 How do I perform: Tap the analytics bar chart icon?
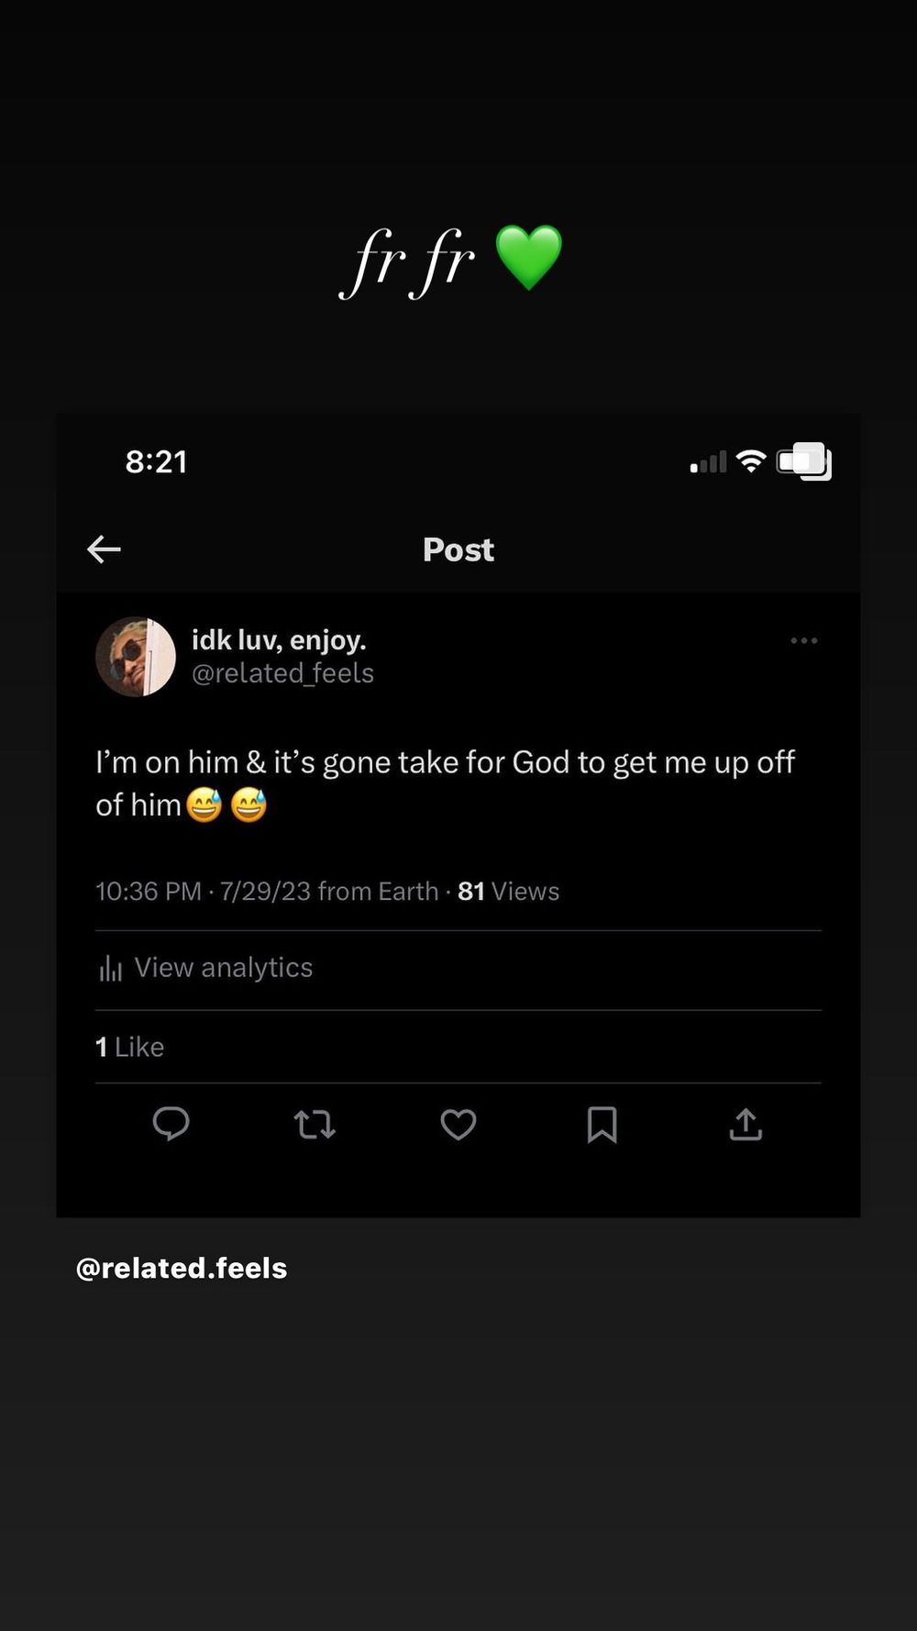tap(111, 969)
